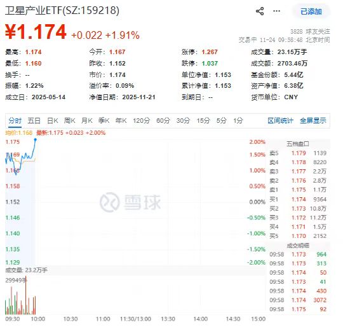The image size is (343, 327).
Task: Click the 买3 row price 1.172
Action: (x=299, y=218)
